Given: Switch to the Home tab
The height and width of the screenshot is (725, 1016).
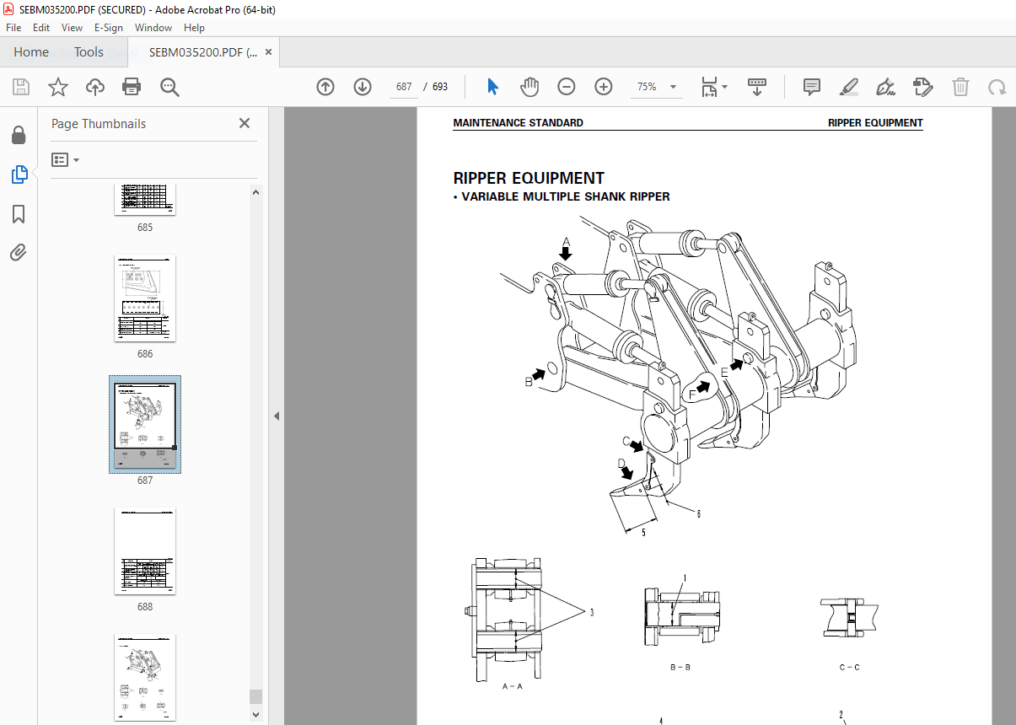Looking at the screenshot, I should [x=31, y=52].
